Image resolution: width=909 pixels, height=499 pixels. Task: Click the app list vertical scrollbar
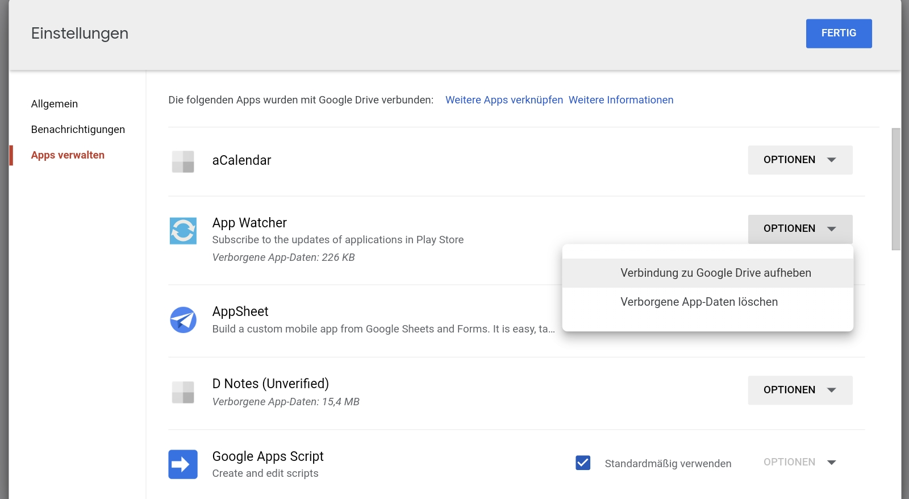pyautogui.click(x=896, y=189)
